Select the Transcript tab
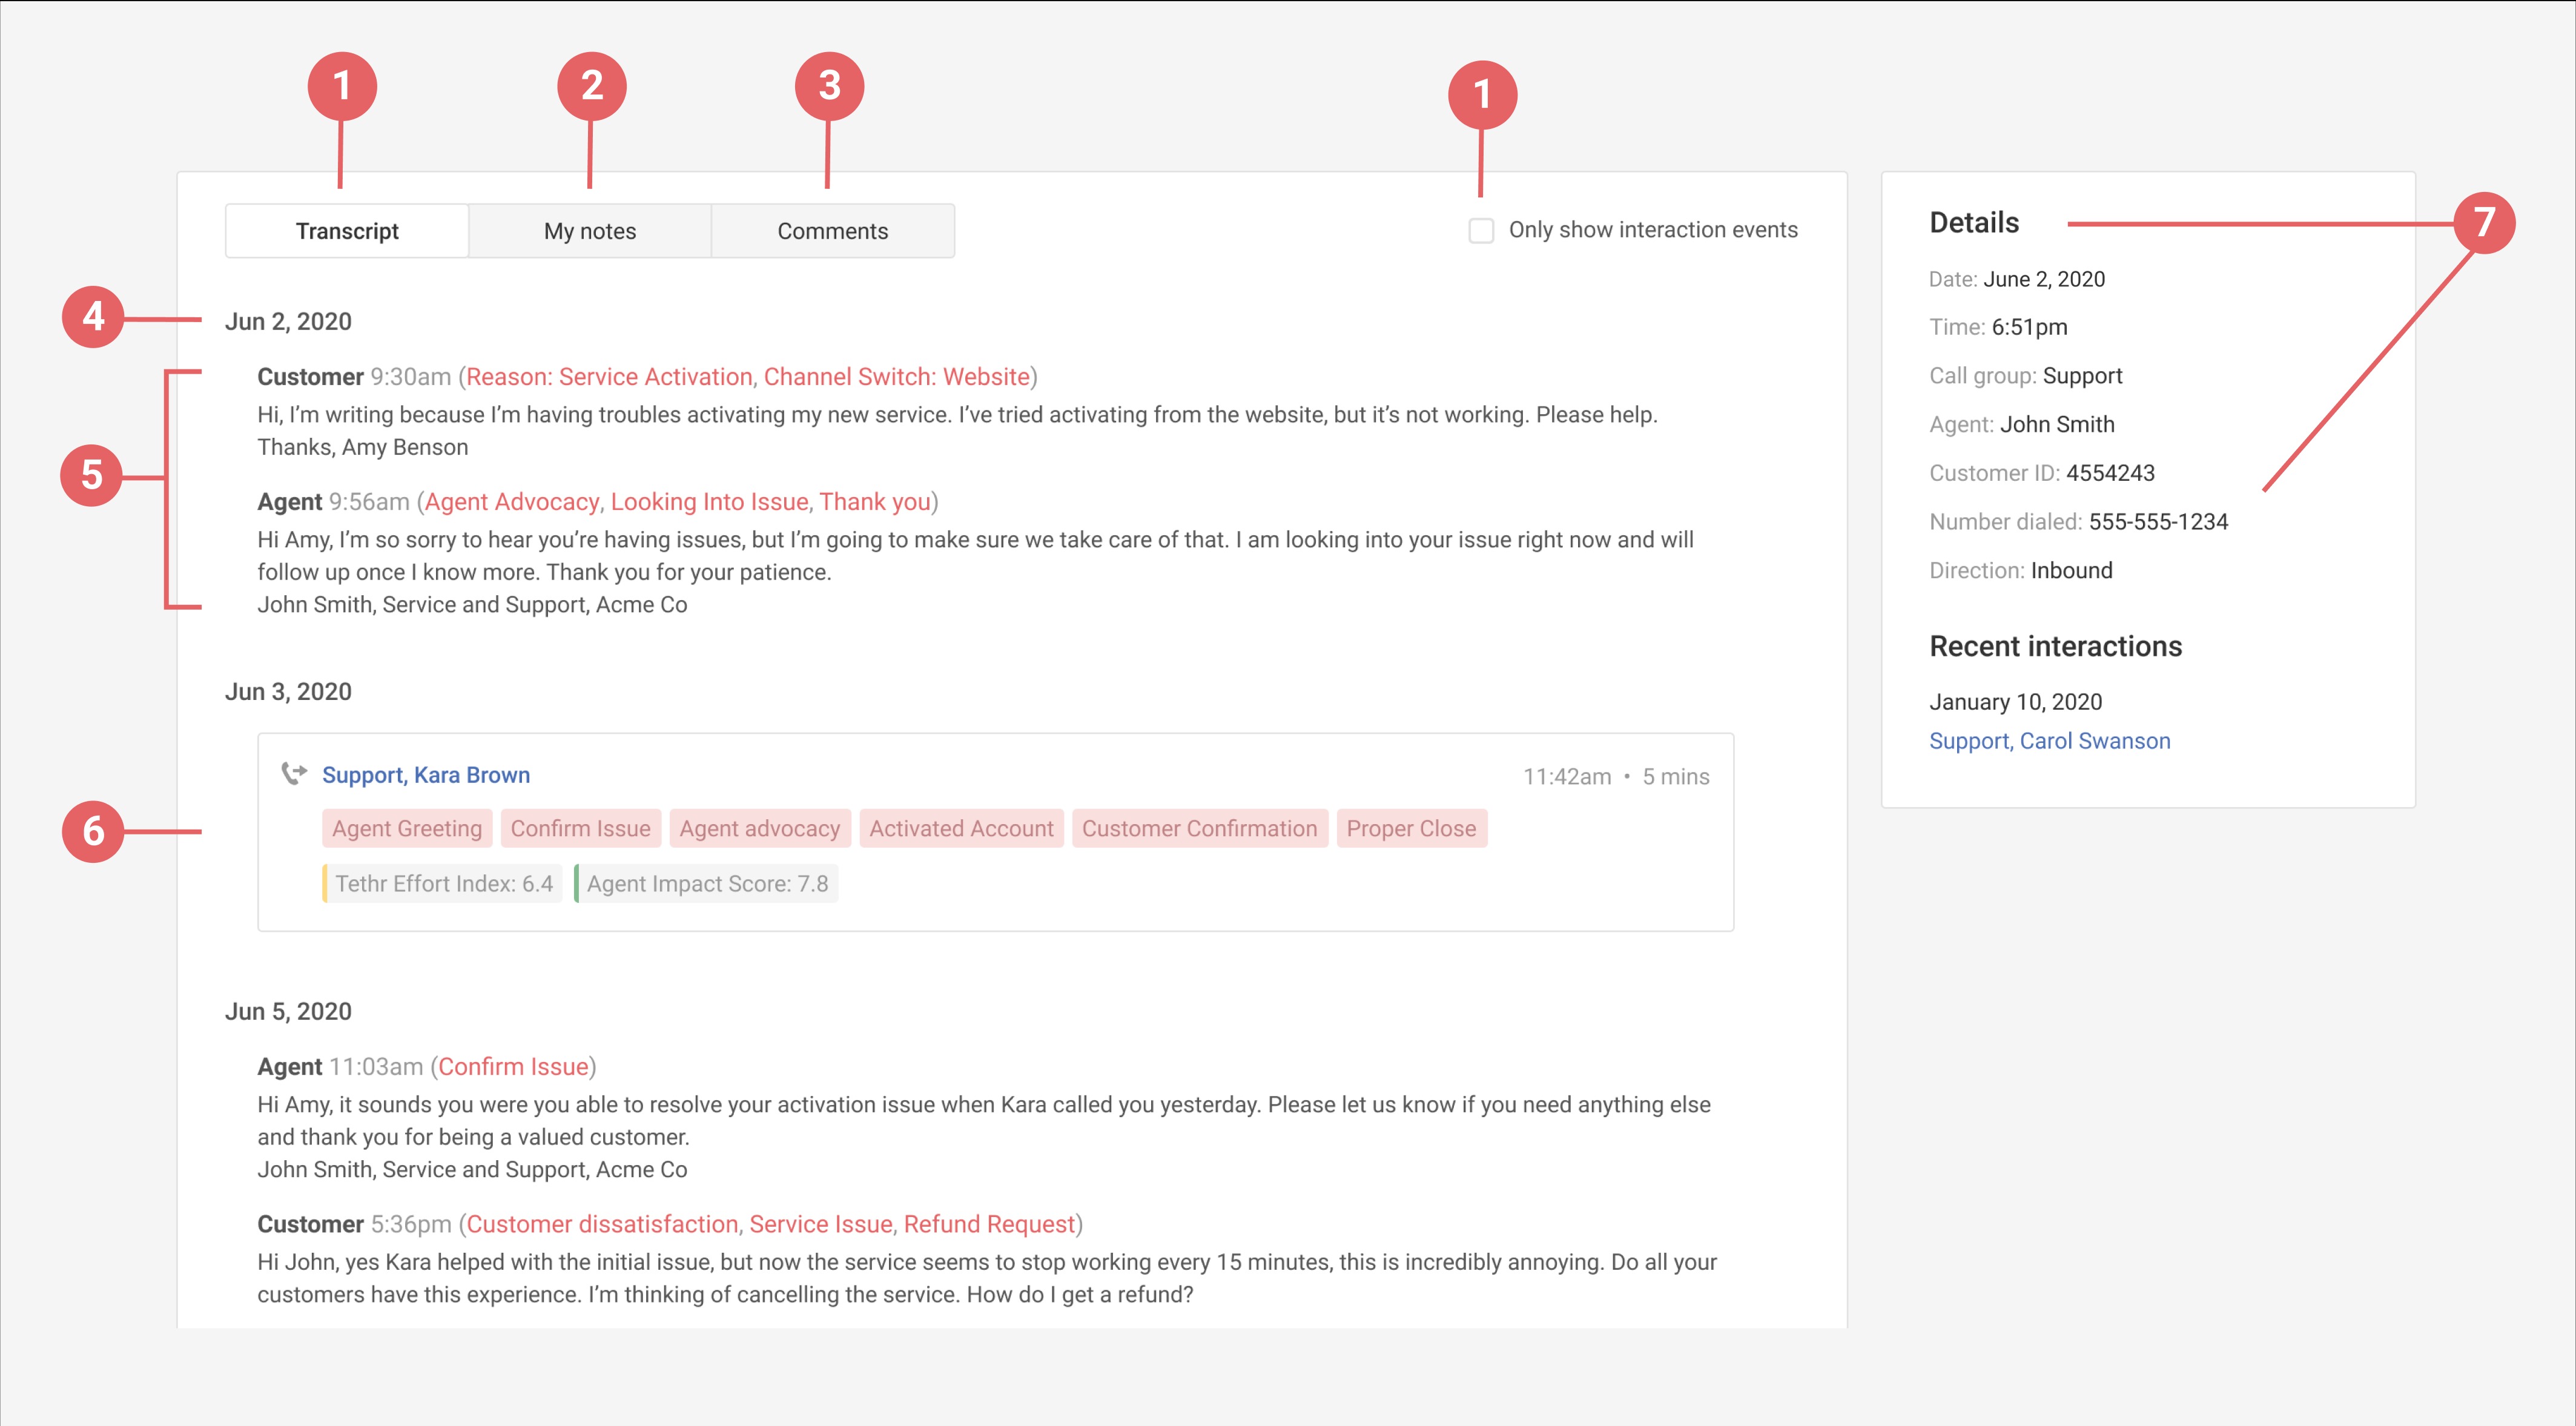The image size is (2576, 1426). click(x=346, y=230)
